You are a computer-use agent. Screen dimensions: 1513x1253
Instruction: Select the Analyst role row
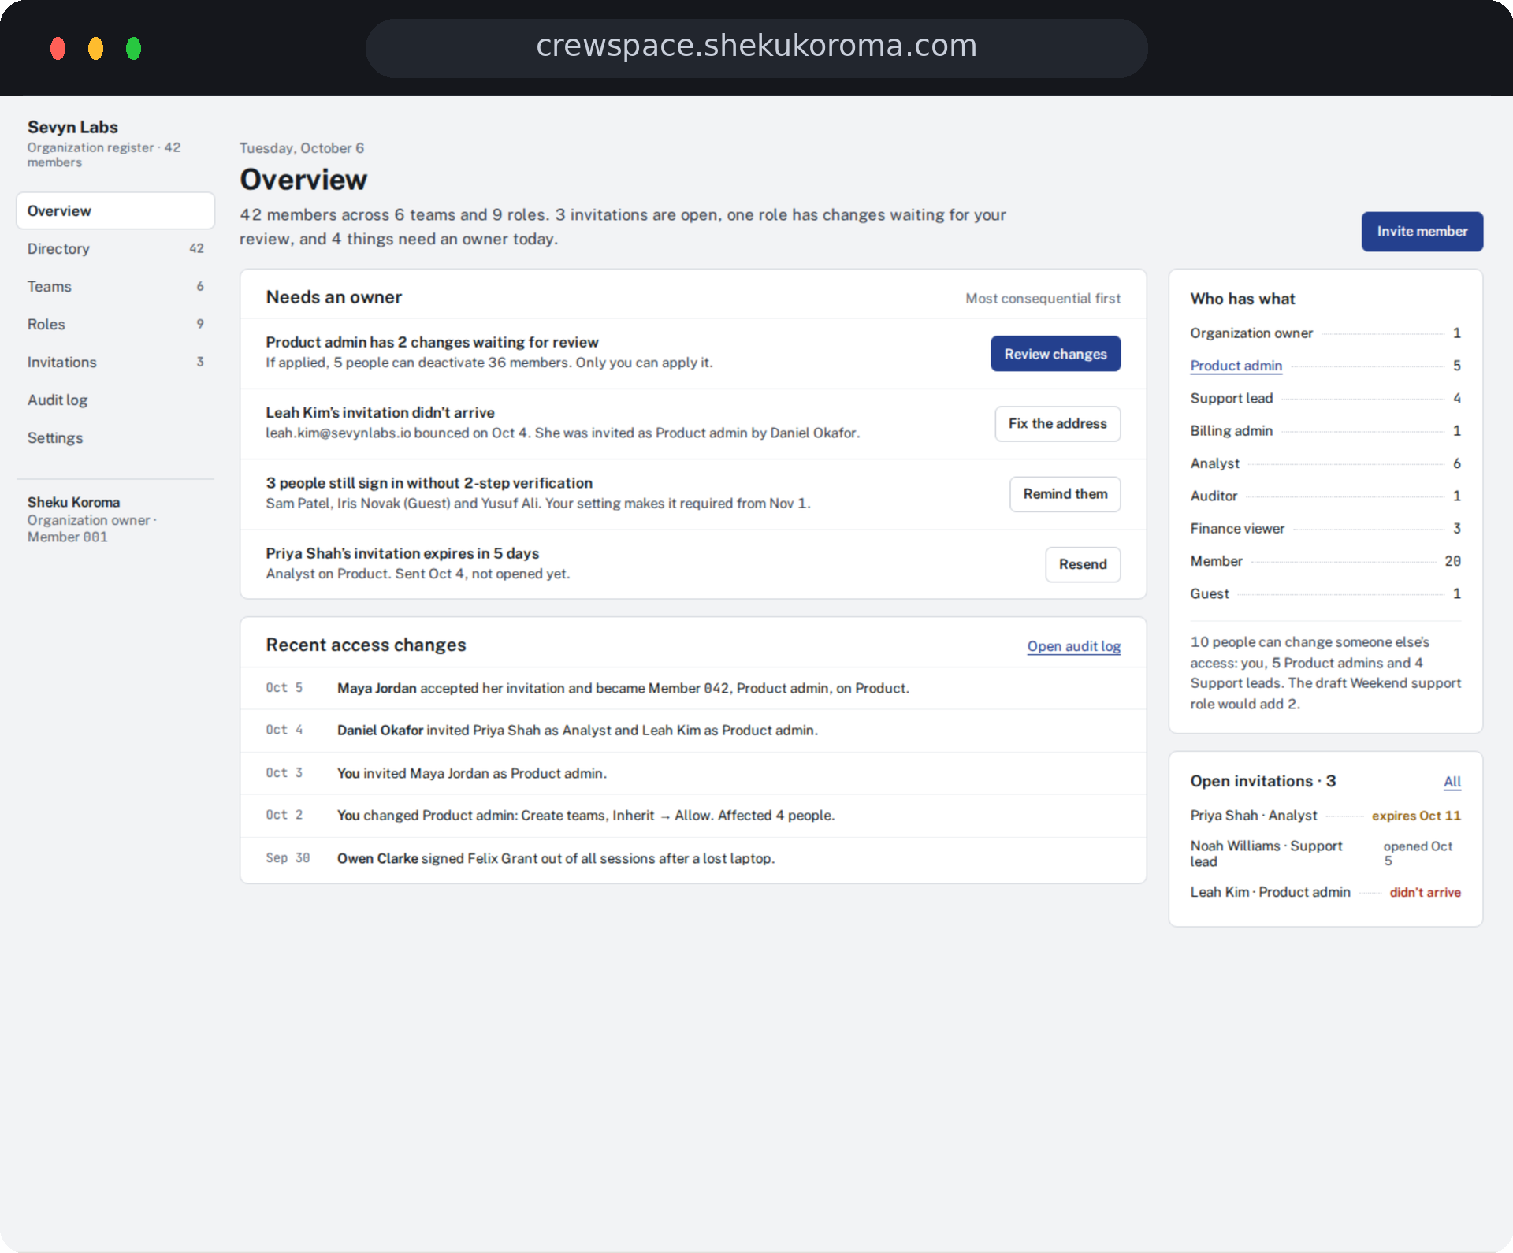[x=1325, y=463]
